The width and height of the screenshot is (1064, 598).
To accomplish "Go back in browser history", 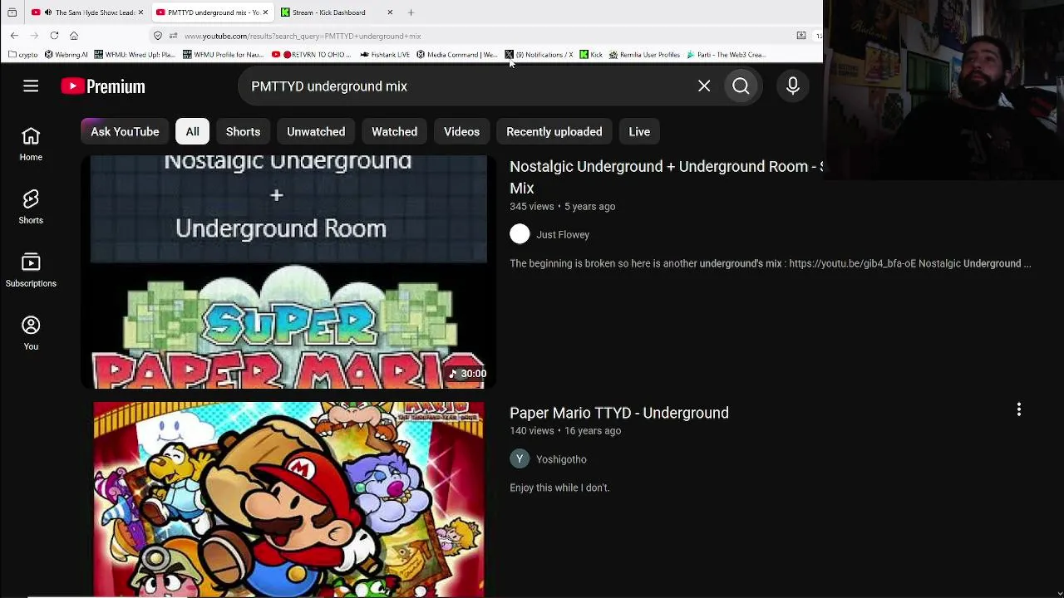I will (14, 36).
